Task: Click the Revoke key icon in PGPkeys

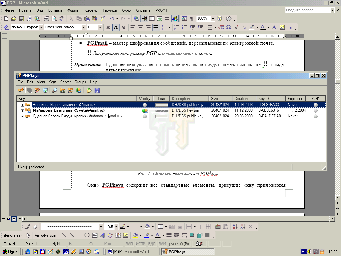Action: click(29, 90)
